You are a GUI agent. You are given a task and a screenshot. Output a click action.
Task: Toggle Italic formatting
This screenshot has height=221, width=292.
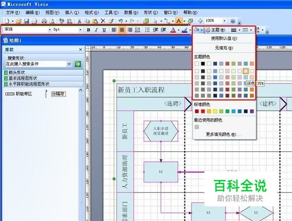[x=96, y=30]
